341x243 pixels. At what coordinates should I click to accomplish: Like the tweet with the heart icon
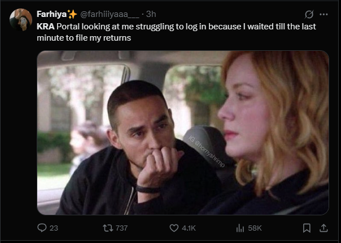[174, 228]
